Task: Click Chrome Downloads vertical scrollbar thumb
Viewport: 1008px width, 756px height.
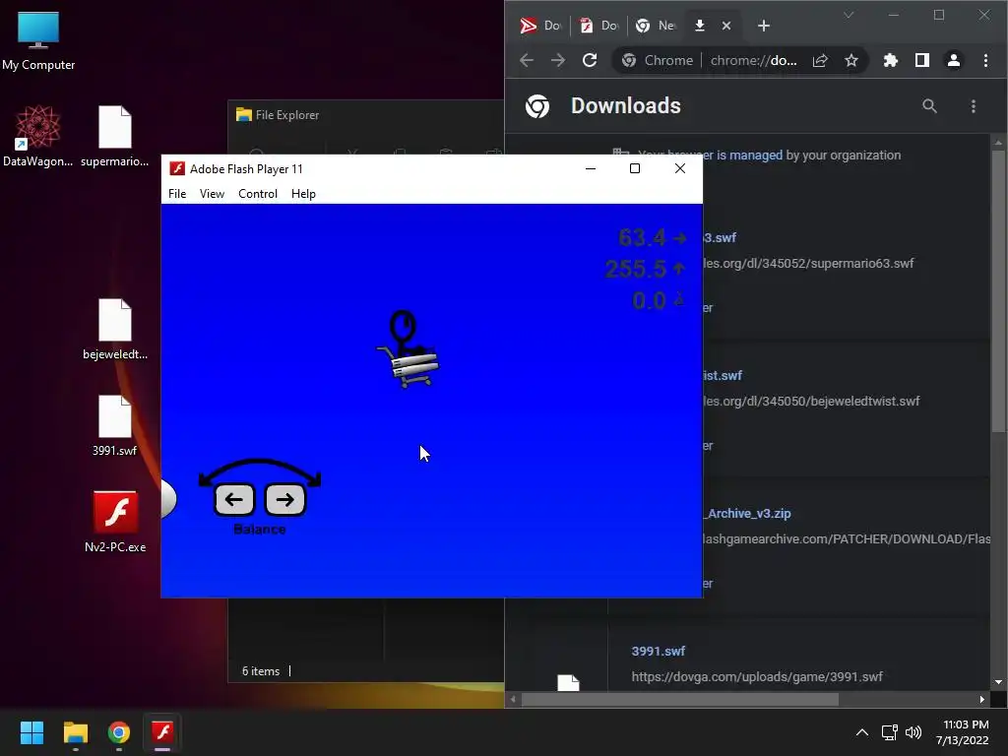Action: (x=998, y=290)
